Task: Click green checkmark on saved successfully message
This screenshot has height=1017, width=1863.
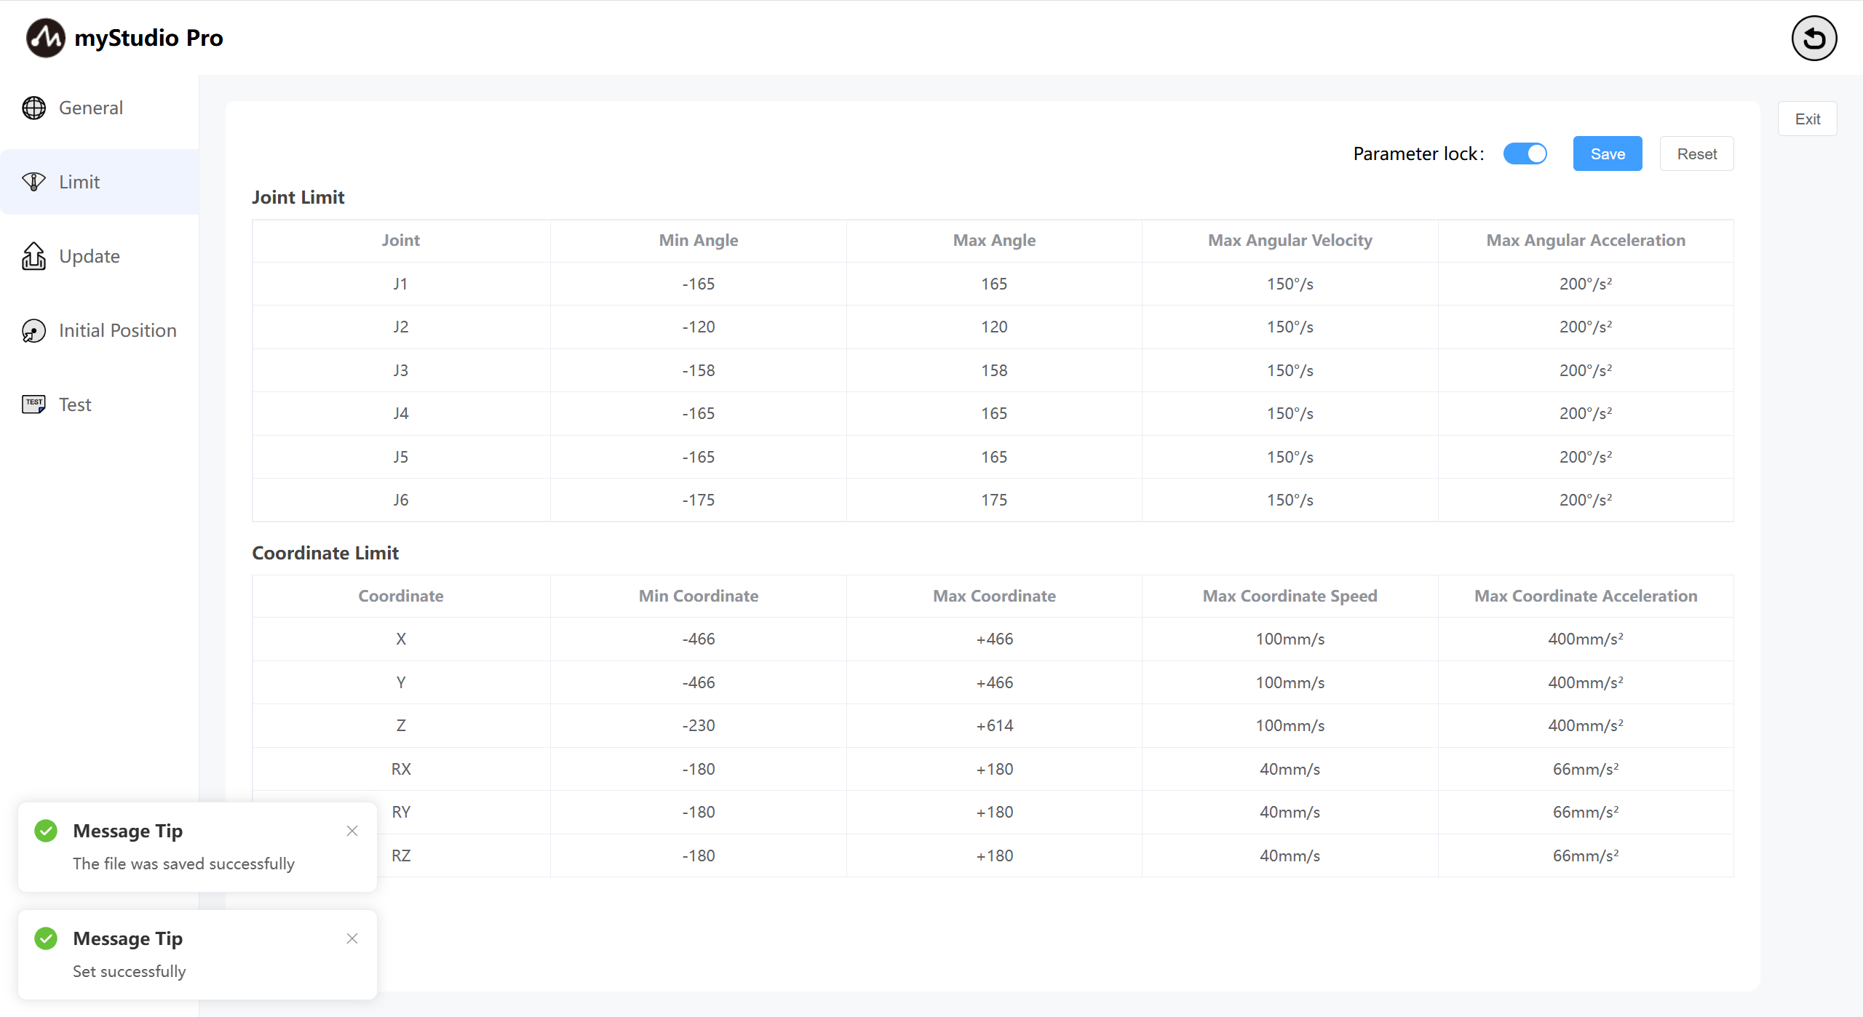Action: click(46, 831)
